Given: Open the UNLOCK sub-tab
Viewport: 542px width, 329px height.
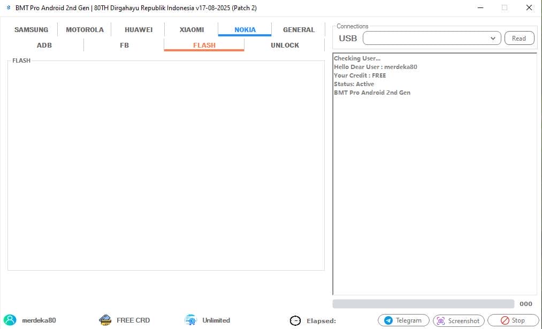Looking at the screenshot, I should [x=285, y=45].
